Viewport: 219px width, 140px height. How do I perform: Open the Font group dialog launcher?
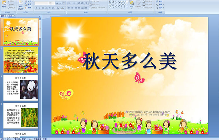tap(65, 12)
